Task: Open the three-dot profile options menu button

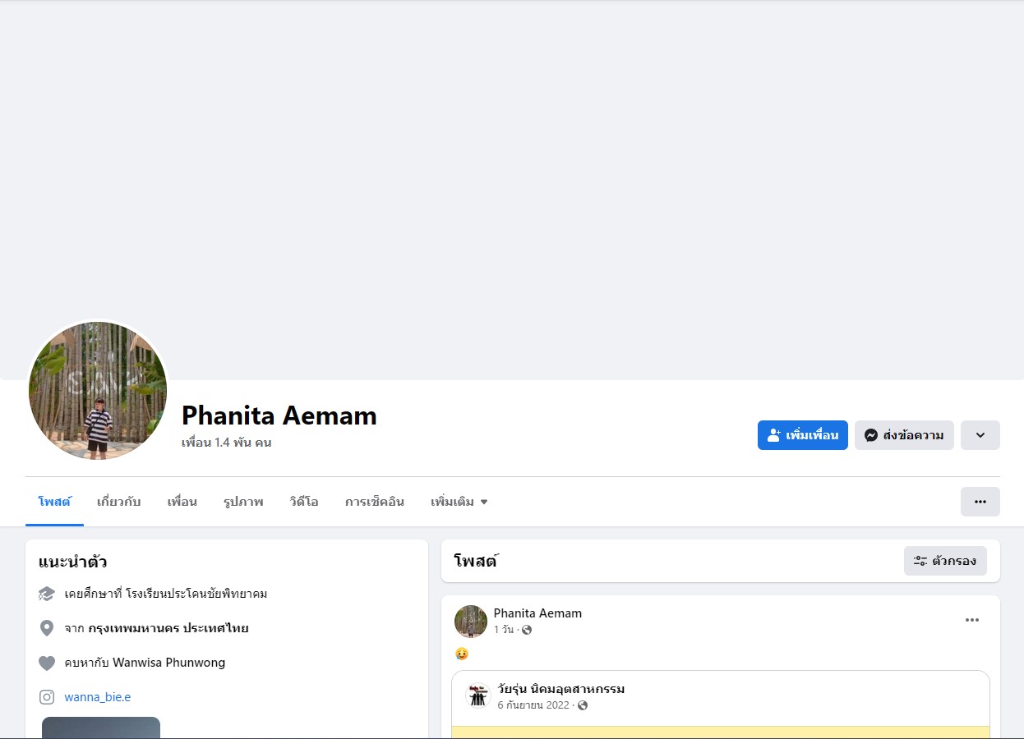Action: coord(980,502)
